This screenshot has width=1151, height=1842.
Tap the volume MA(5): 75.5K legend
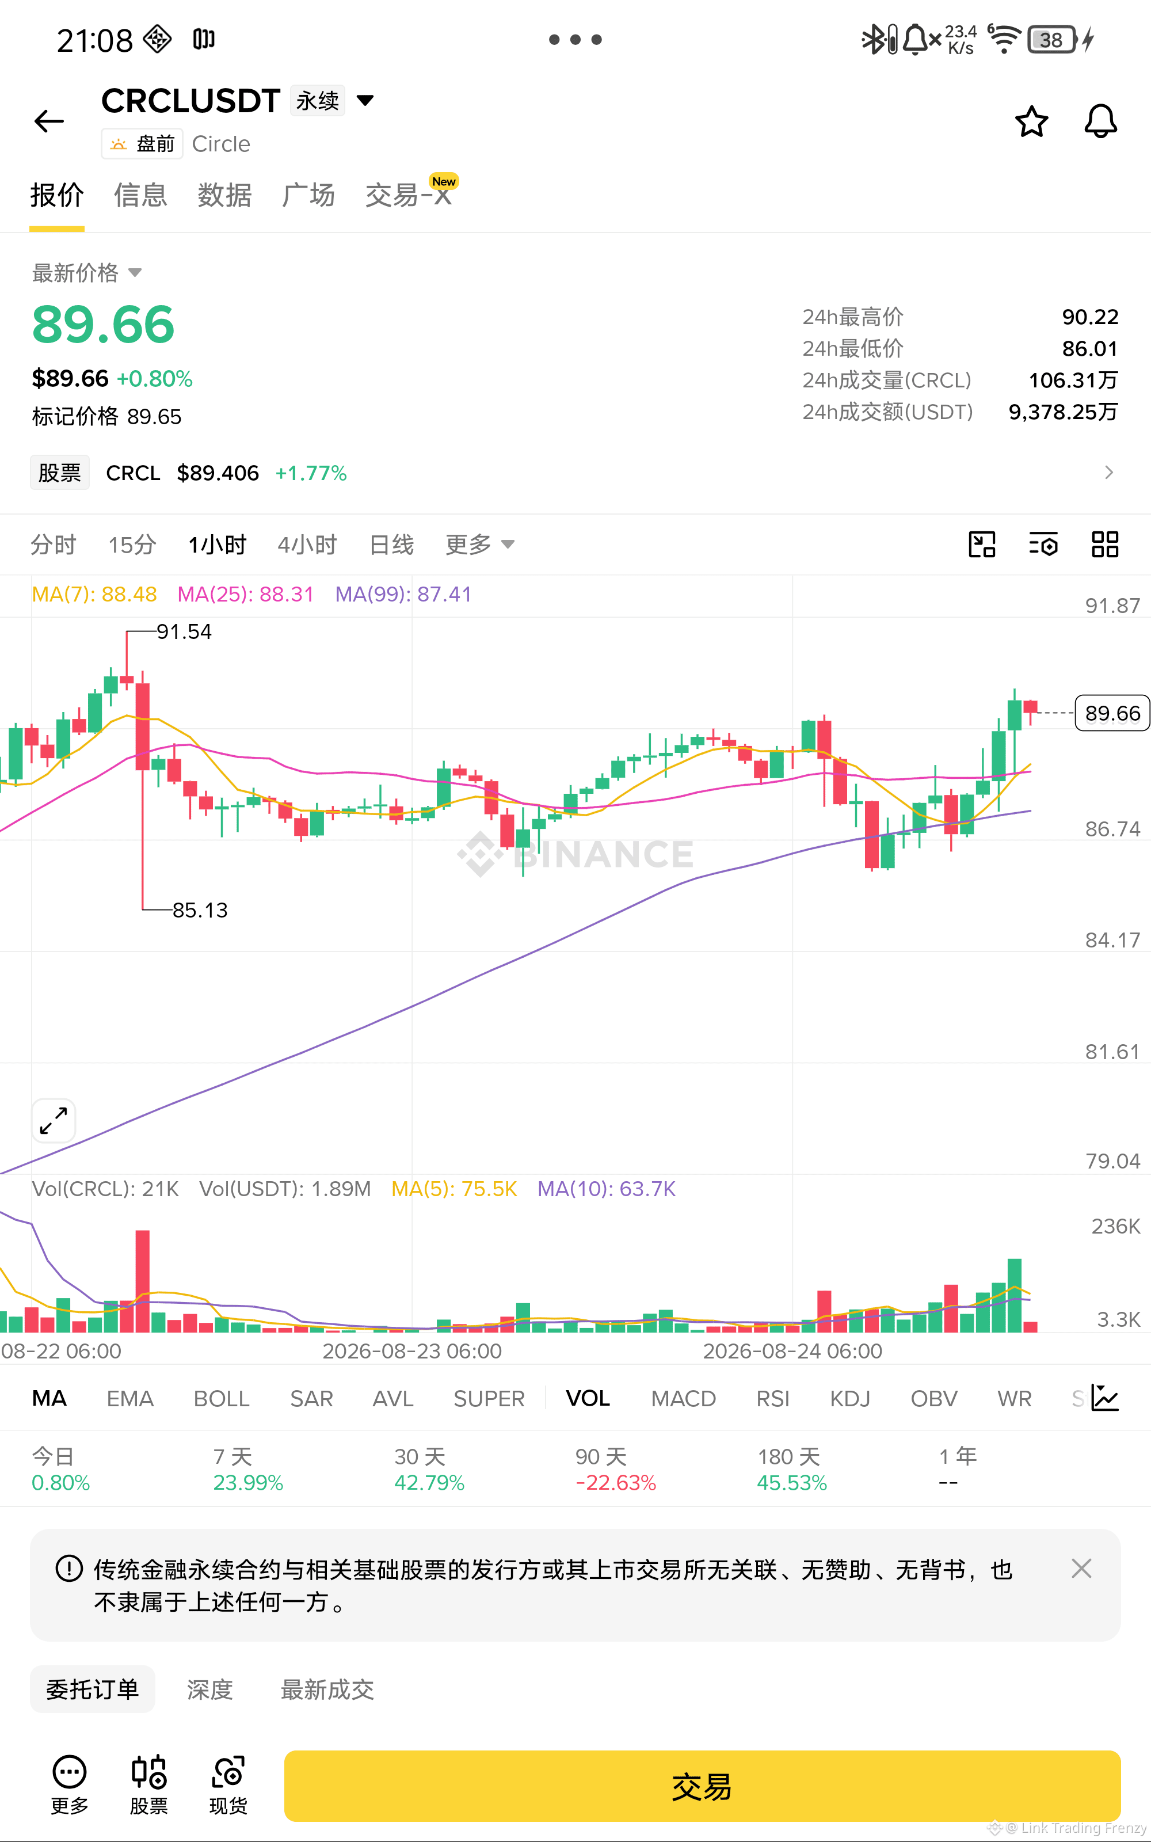click(x=455, y=1189)
